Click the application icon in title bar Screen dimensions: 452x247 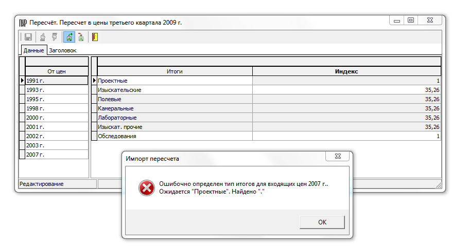(23, 22)
